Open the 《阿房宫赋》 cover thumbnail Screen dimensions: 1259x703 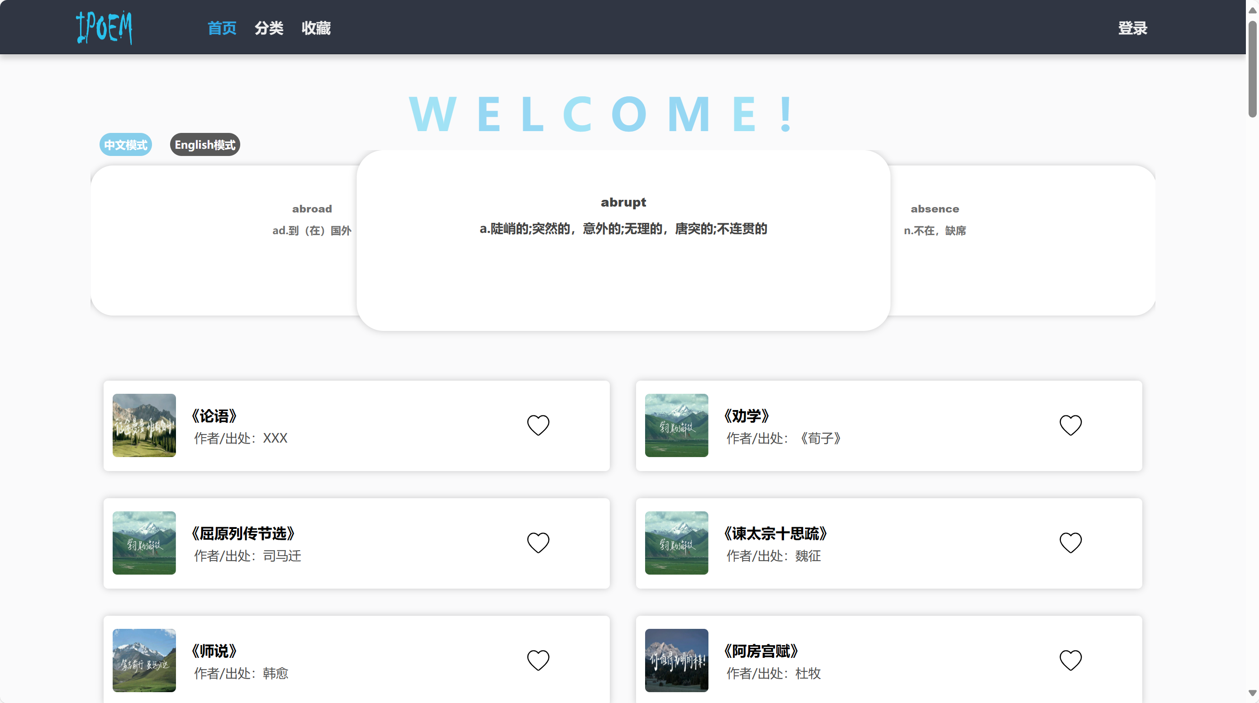point(676,660)
